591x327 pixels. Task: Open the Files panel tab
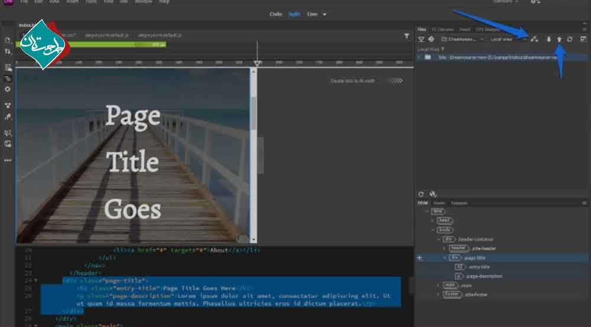tap(422, 30)
